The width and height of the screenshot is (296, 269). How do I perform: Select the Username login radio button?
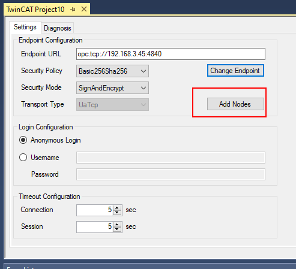point(23,158)
